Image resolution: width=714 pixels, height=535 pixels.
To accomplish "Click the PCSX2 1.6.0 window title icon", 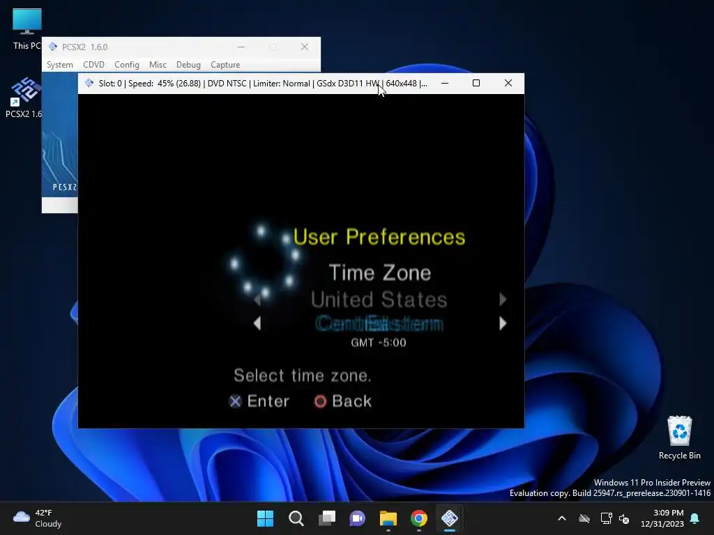I will 53,47.
